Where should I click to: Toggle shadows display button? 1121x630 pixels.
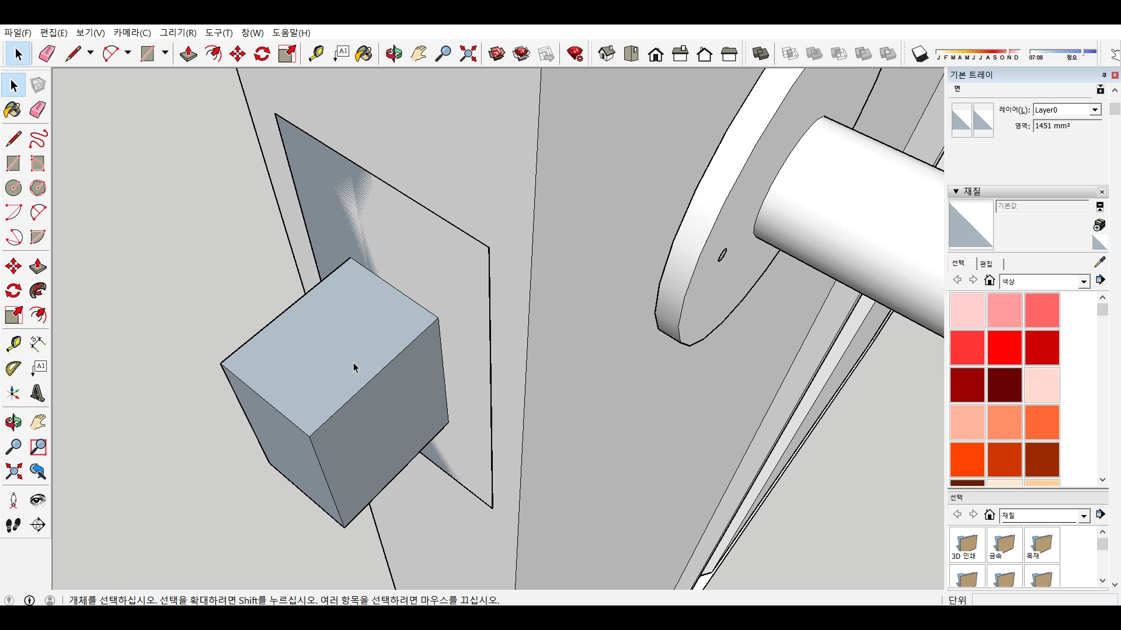[x=920, y=54]
